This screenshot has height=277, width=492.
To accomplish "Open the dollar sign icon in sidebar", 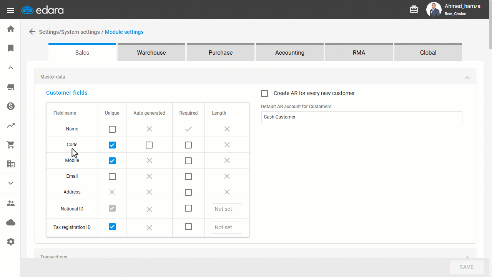I will click(x=11, y=106).
